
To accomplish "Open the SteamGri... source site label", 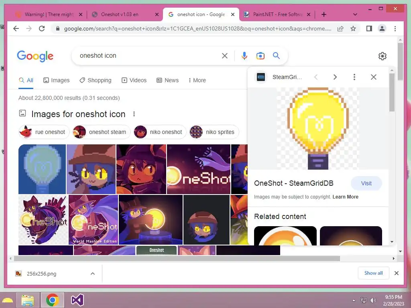I will coord(287,77).
